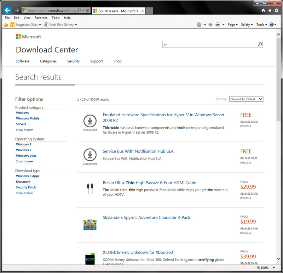
Task: Open Belkin Ultra-Thin HDMI Cable link
Action: coord(149,183)
